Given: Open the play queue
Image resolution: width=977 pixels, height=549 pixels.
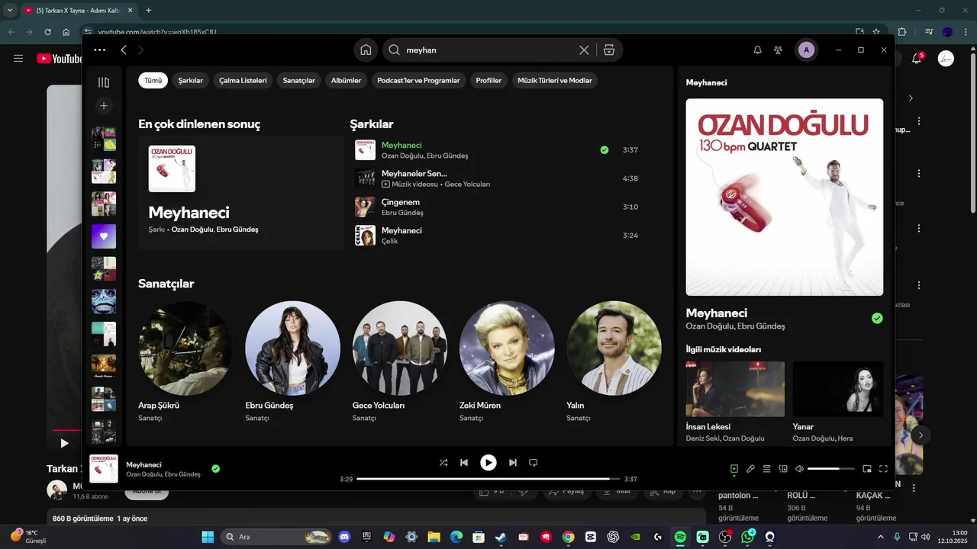Looking at the screenshot, I should 767,469.
